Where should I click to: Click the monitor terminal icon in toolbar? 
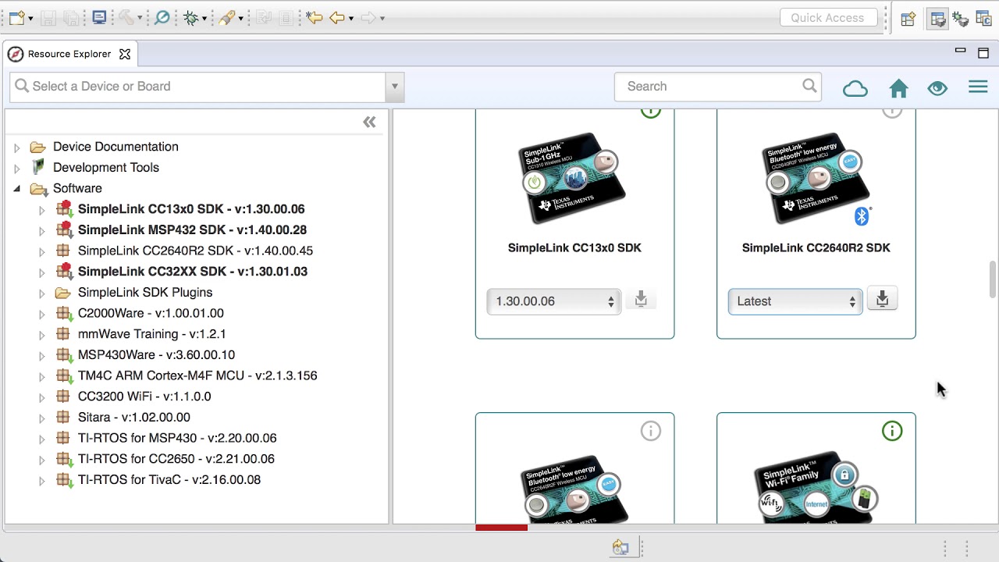(99, 17)
